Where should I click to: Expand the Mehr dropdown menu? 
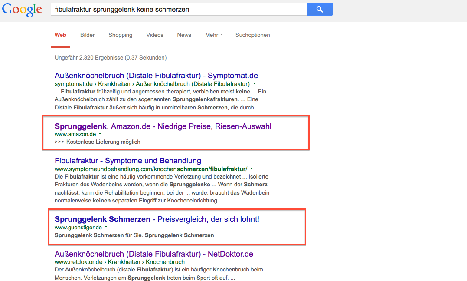click(214, 35)
